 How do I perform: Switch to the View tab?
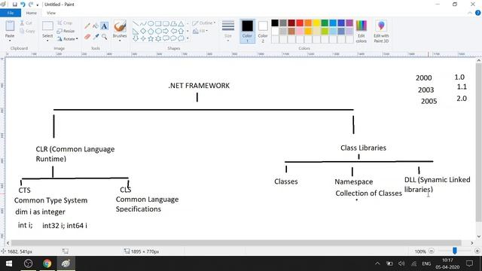(x=51, y=13)
